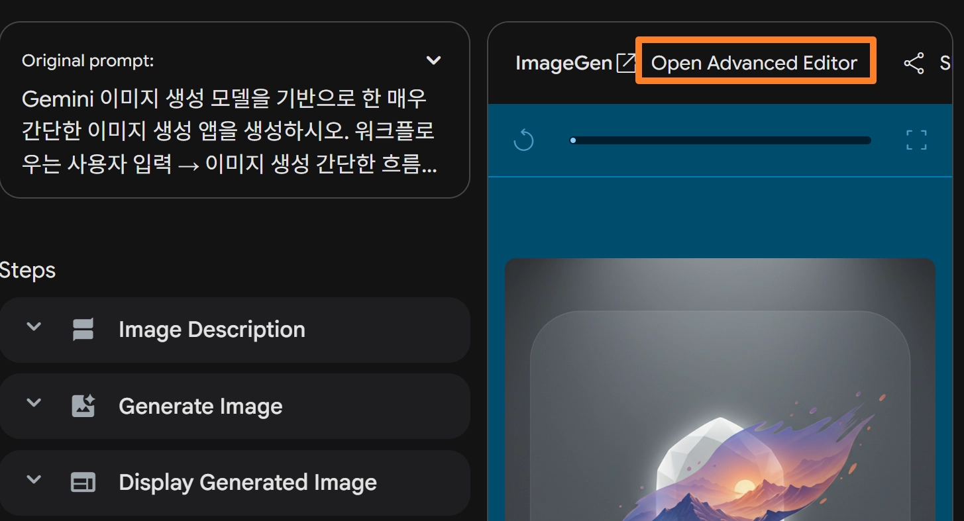Select the Image Description step label

tap(212, 330)
